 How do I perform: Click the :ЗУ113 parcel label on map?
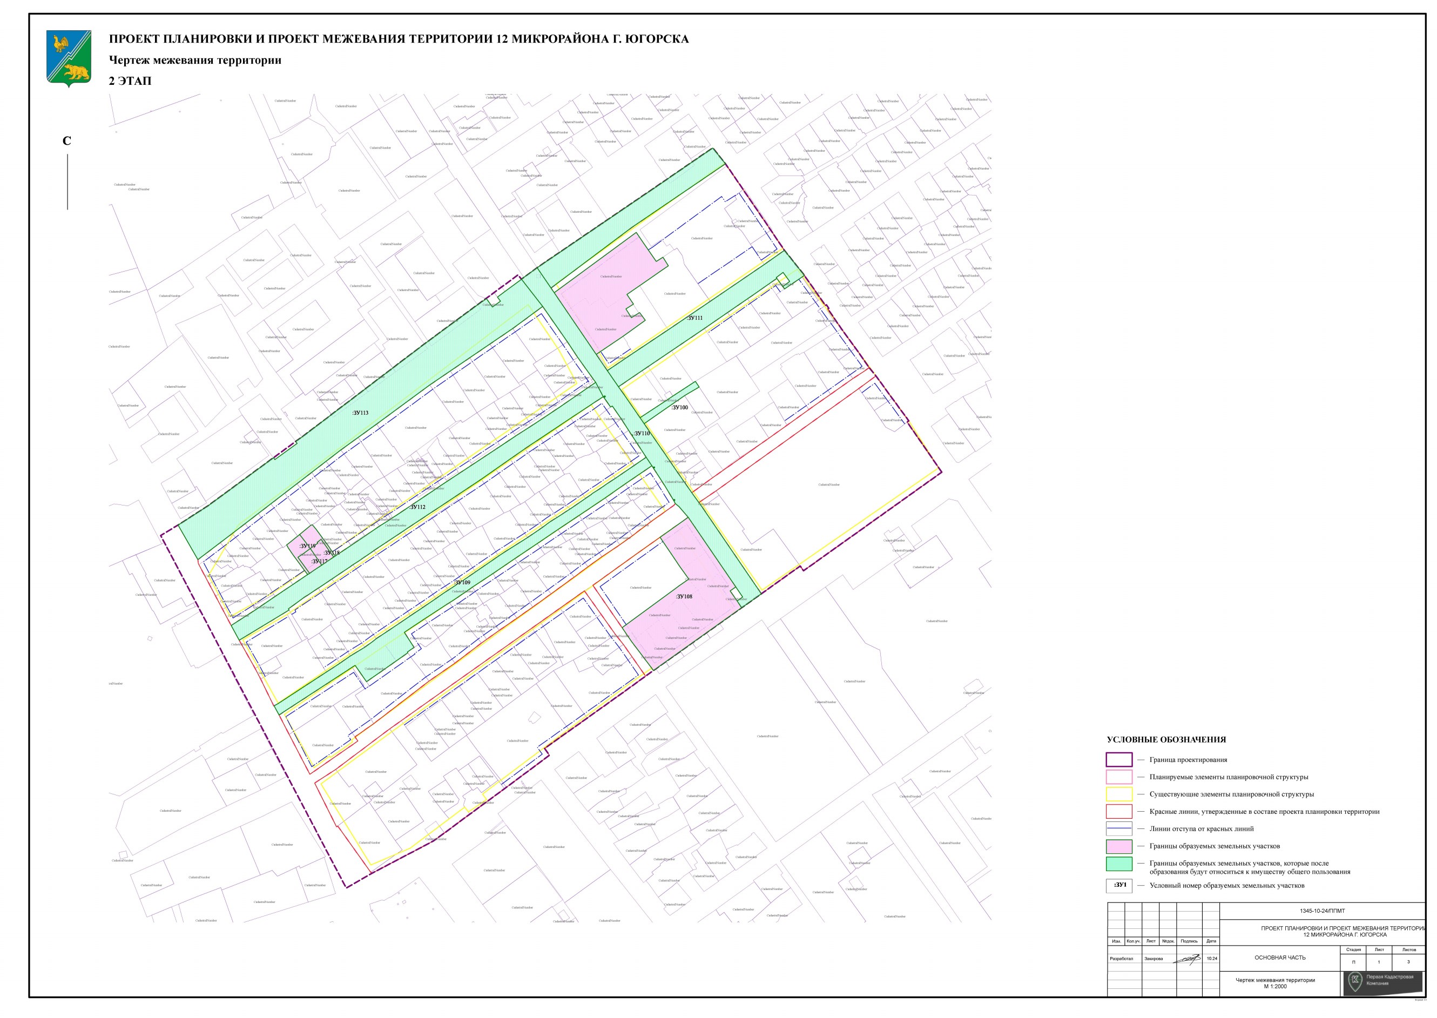[x=360, y=413]
